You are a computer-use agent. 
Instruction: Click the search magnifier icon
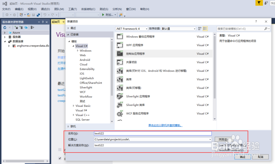pyautogui.click(x=266, y=29)
